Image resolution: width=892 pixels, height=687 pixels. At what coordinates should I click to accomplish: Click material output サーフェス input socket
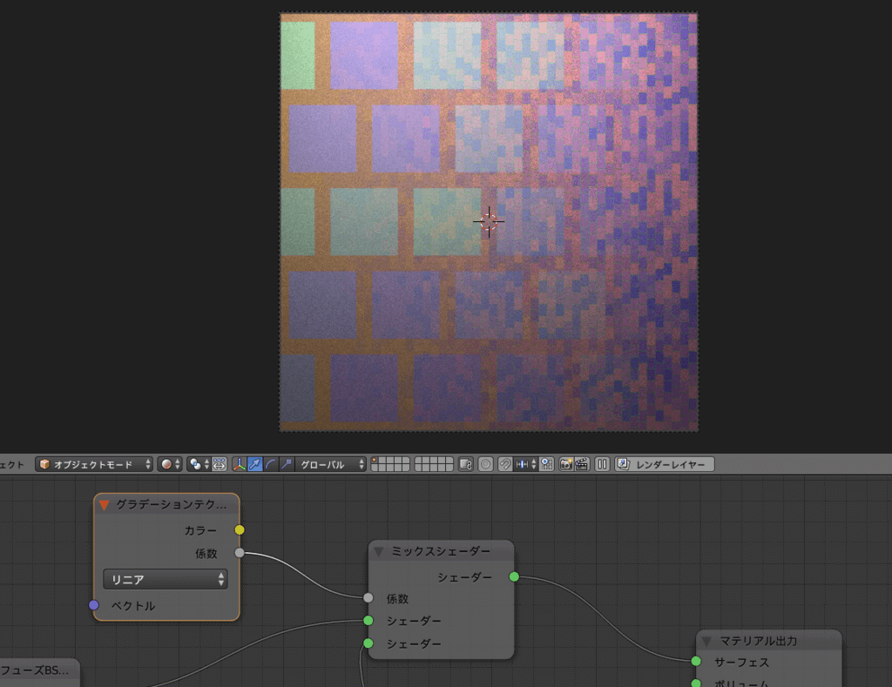click(696, 661)
